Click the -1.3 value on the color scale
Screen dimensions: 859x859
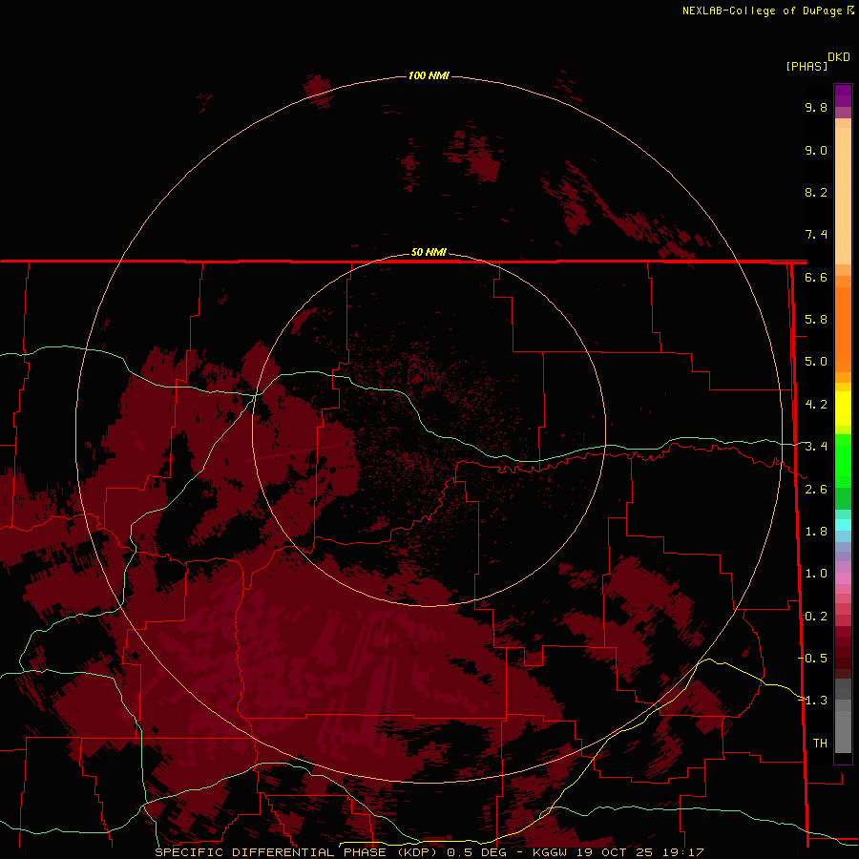click(813, 701)
